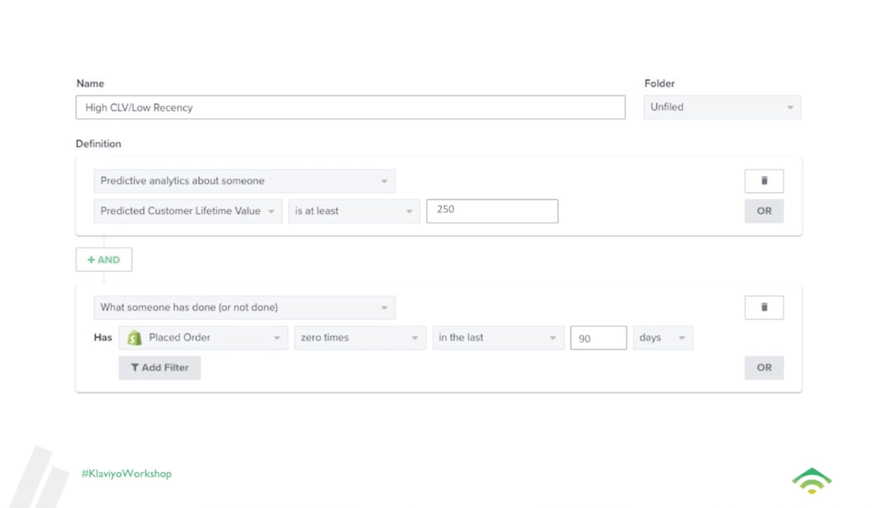The width and height of the screenshot is (890, 508).
Task: Open 'Predicted Customer Lifetime Value' dropdown
Action: (x=188, y=211)
